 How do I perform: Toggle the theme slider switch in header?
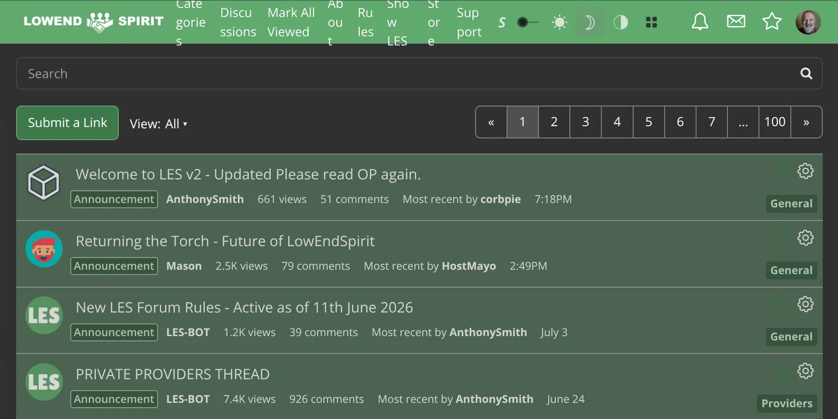pos(528,23)
